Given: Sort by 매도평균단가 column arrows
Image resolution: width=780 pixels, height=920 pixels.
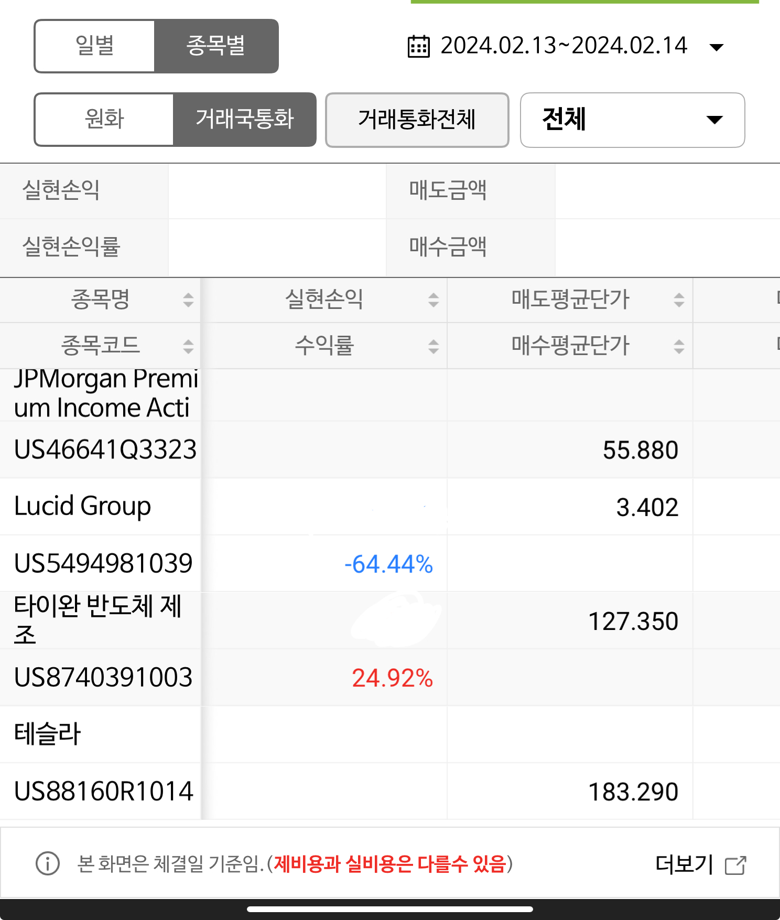Looking at the screenshot, I should pos(679,300).
